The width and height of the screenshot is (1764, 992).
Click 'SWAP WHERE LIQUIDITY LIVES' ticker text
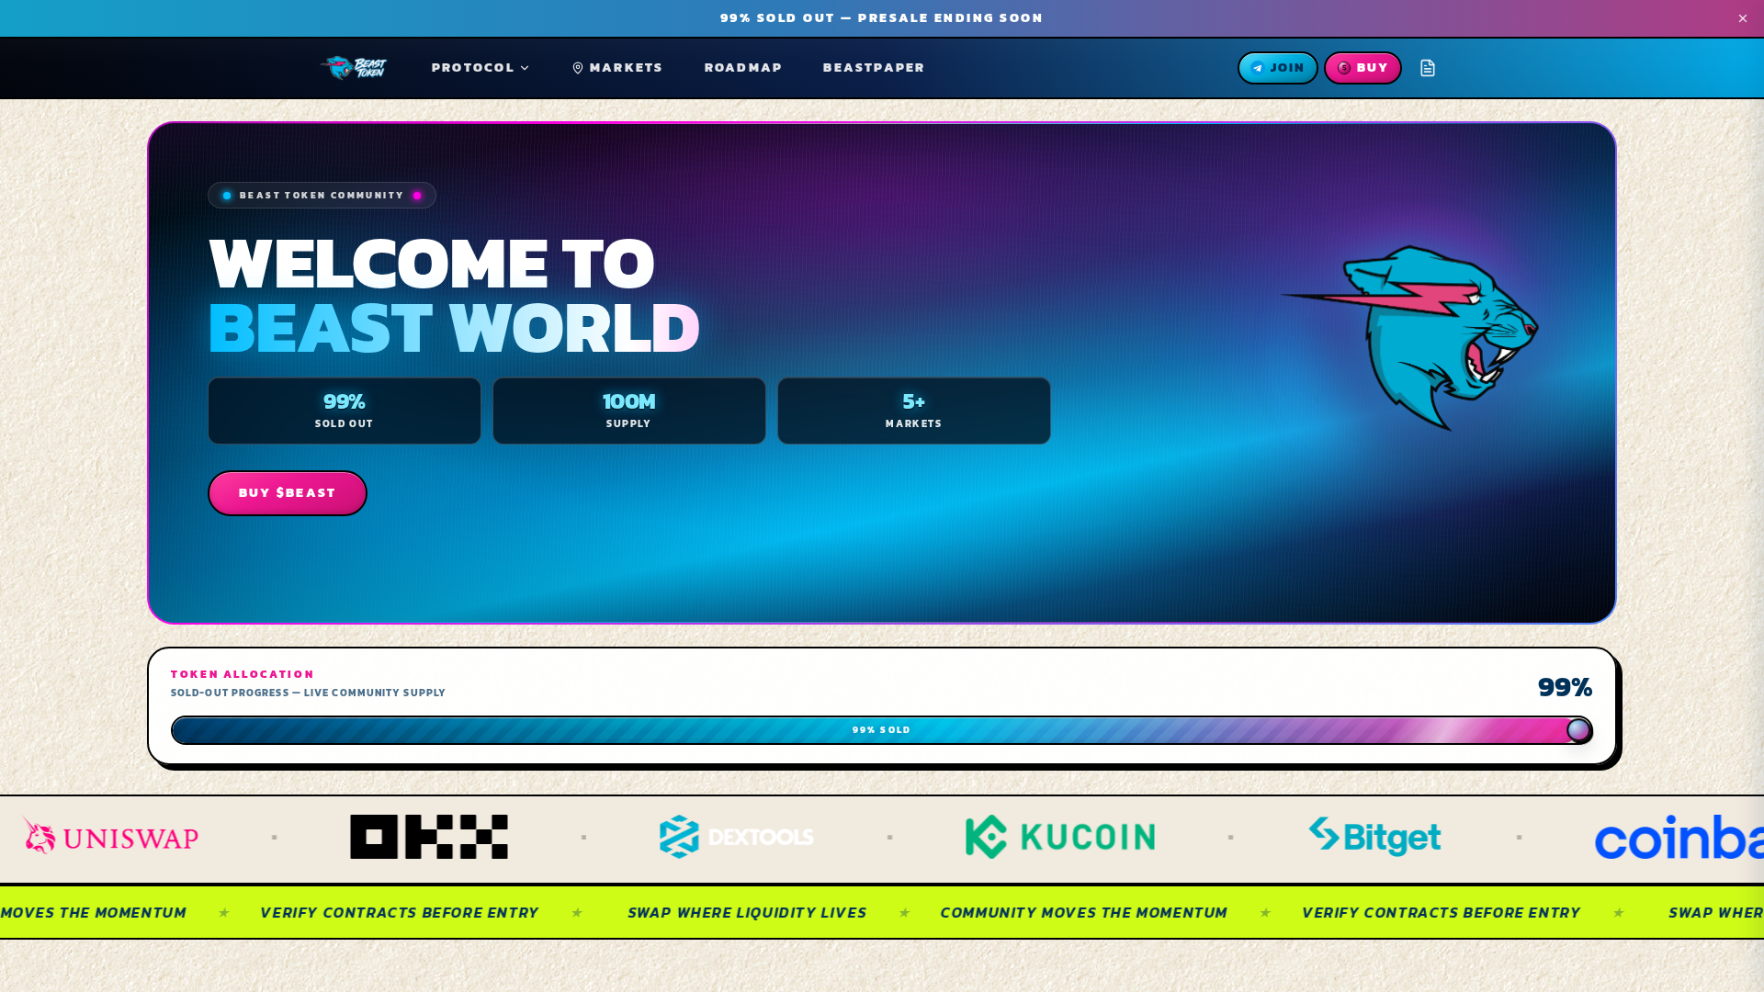point(747,913)
